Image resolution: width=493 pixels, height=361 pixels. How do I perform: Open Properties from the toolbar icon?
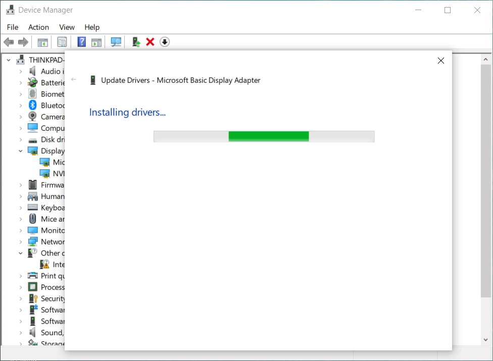[62, 42]
